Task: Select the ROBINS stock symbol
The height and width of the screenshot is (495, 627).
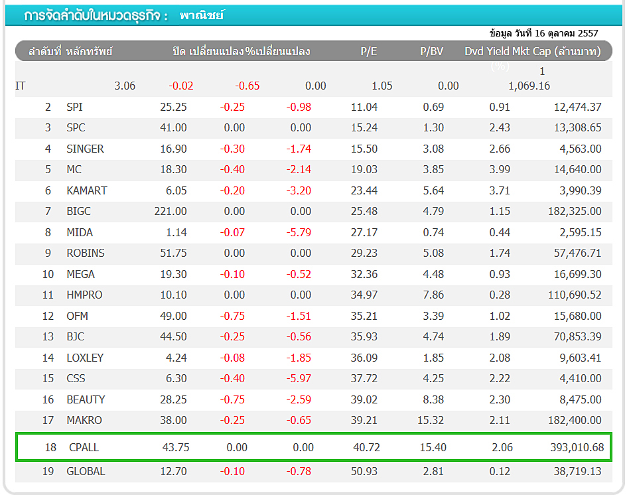Action: point(85,253)
